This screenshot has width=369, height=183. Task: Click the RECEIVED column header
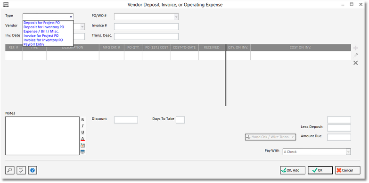pyautogui.click(x=212, y=48)
